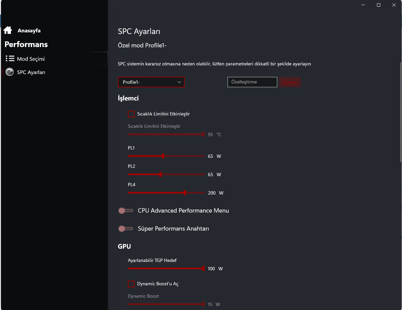
Task: Select SPC Ayarları in the sidebar
Action: pos(31,72)
